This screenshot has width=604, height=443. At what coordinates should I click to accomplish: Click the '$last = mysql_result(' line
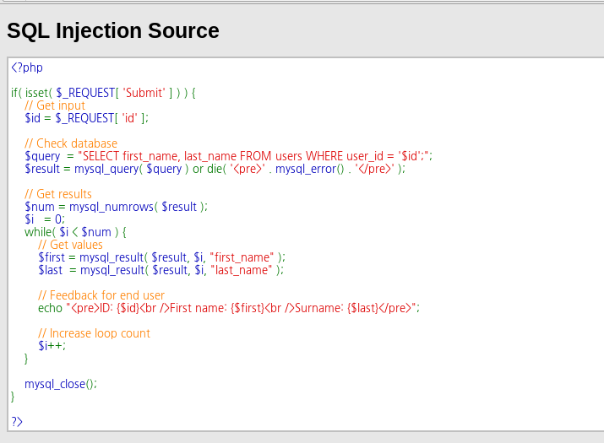pyautogui.click(x=161, y=270)
